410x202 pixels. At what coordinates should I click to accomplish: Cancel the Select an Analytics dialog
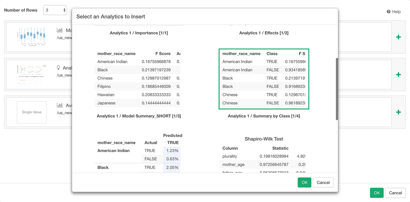[323, 182]
